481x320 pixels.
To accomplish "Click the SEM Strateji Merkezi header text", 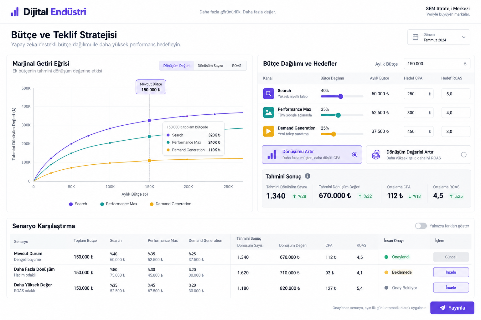I will click(448, 8).
